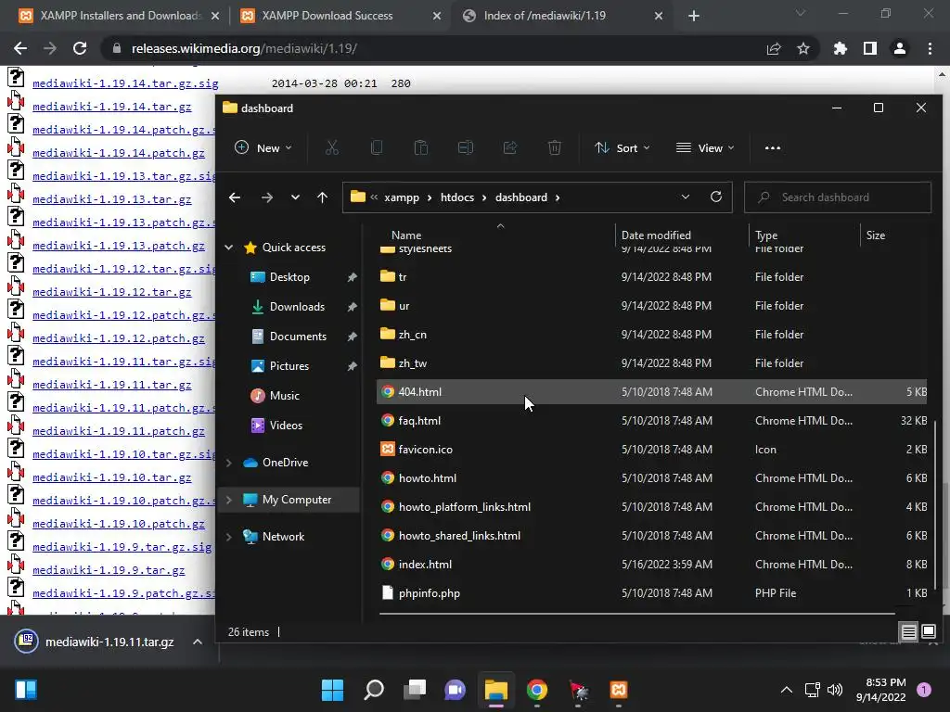The width and height of the screenshot is (950, 712).
Task: Refresh the dashboard folder view
Action: click(x=715, y=197)
